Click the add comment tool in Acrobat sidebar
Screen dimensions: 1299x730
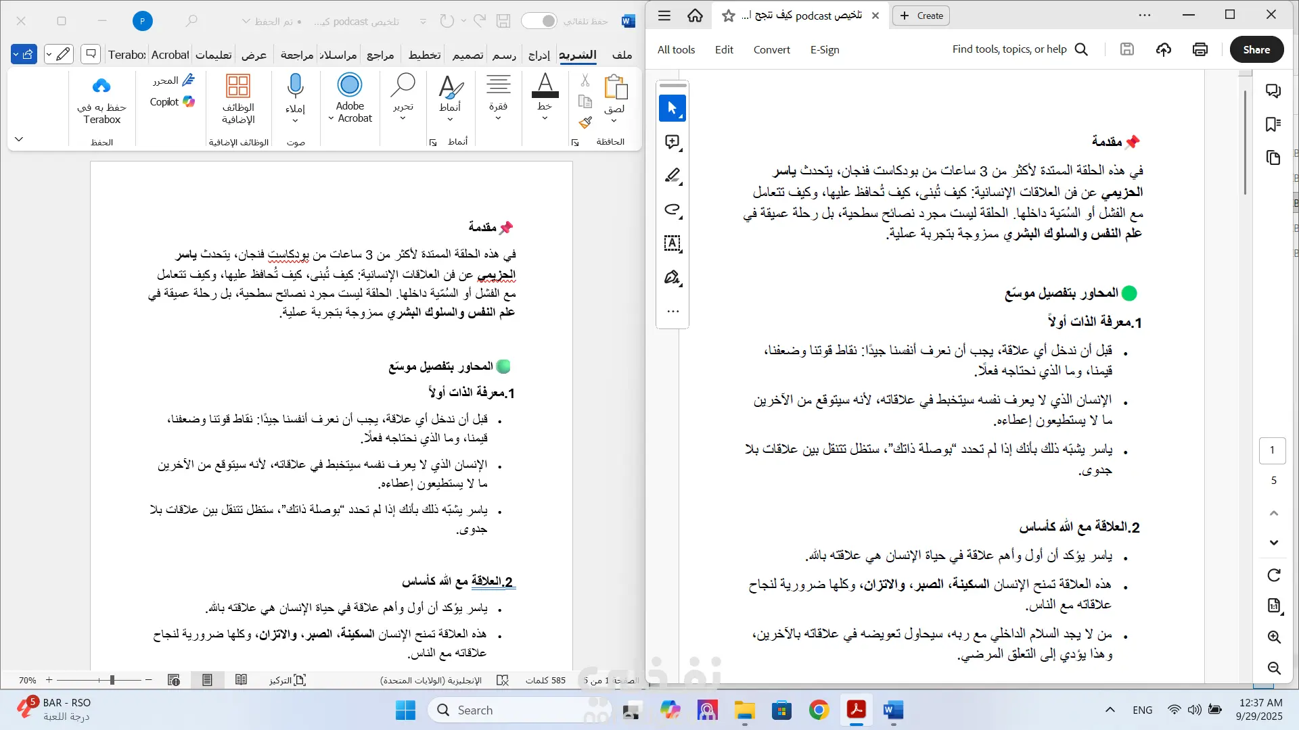672,142
